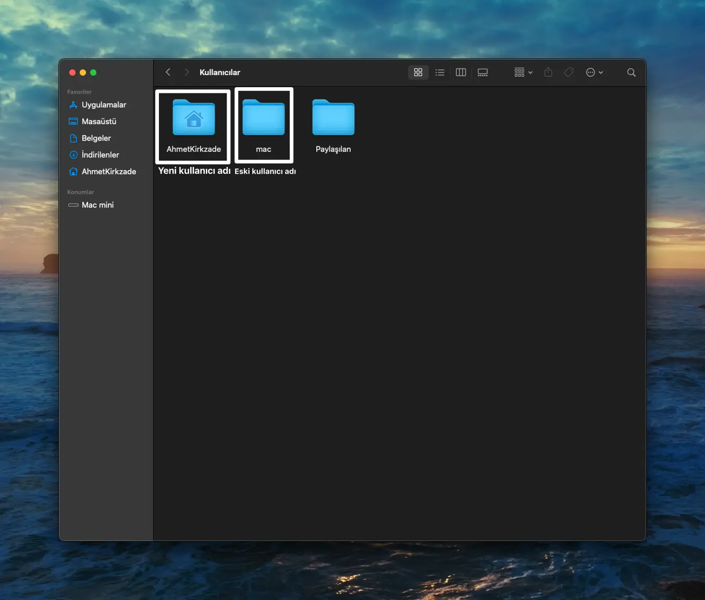Screen dimensions: 705x600
Task: Select the AhmetKirkzade home folder icon
Action: [x=194, y=117]
